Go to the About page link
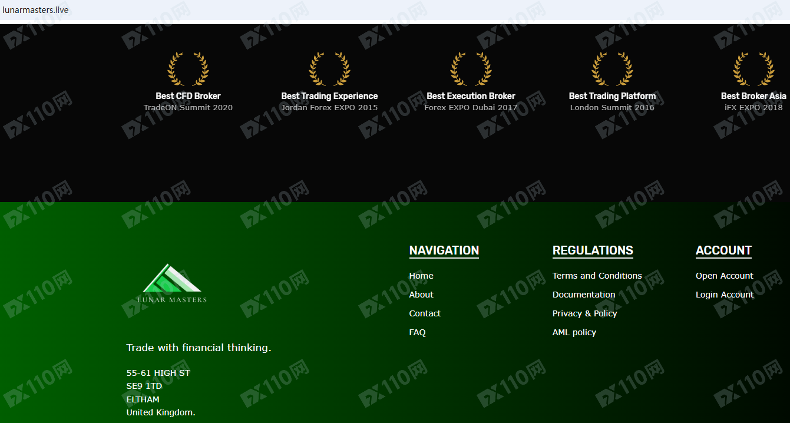This screenshot has height=423, width=790. click(x=421, y=295)
